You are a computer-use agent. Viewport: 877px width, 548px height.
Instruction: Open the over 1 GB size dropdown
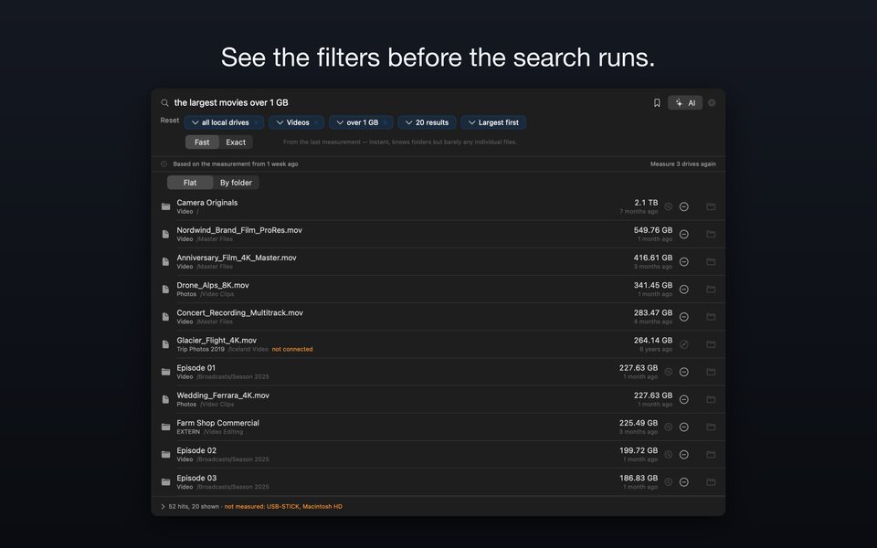click(x=357, y=122)
